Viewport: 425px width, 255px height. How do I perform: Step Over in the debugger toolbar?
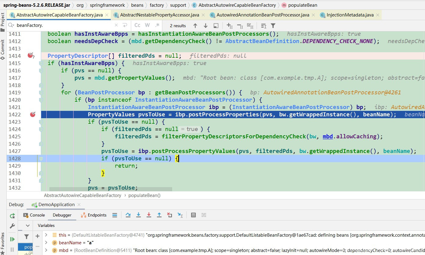128,215
